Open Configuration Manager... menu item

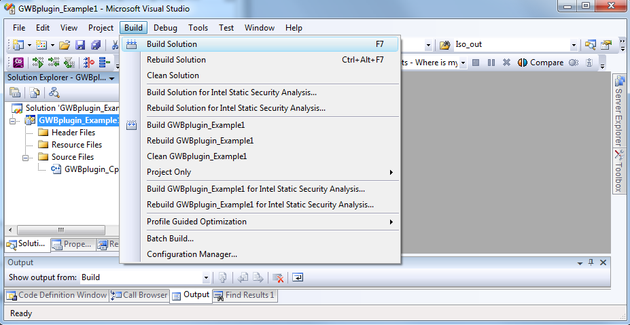(260, 254)
